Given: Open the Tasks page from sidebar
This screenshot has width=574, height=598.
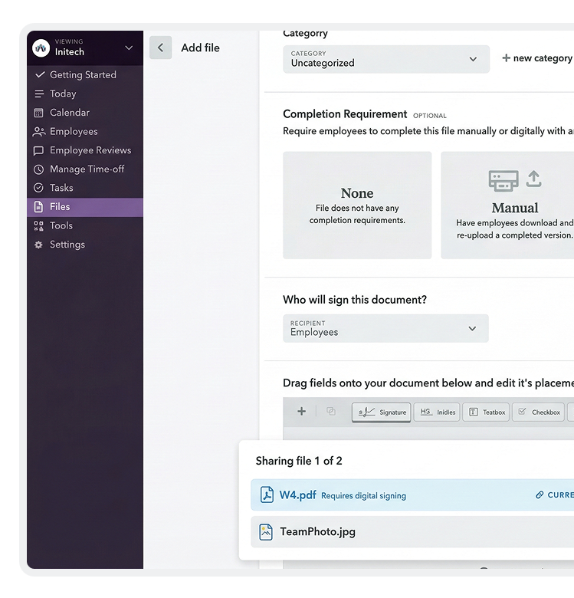Looking at the screenshot, I should (x=61, y=188).
